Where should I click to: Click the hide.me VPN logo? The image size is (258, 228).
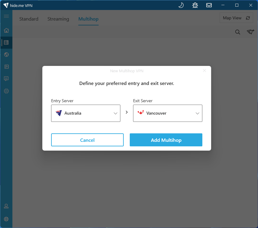[x=6, y=5]
